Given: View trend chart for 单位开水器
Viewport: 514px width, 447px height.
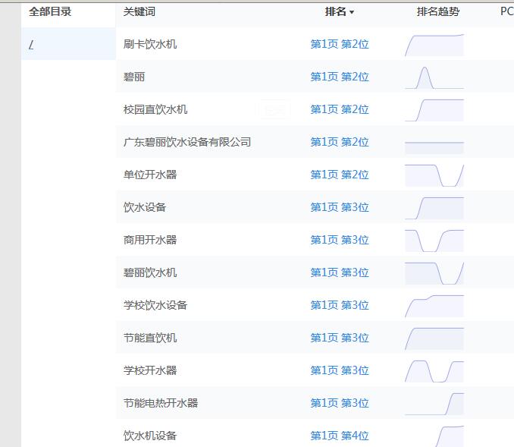Looking at the screenshot, I should 434,175.
